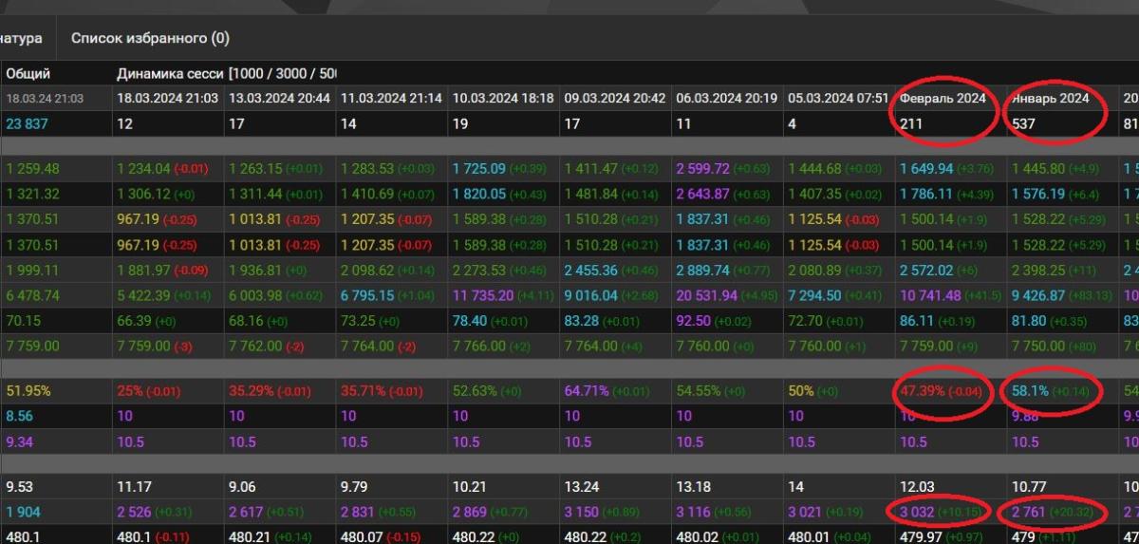Image resolution: width=1139 pixels, height=544 pixels.
Task: Click the Январь 2024 column header
Action: [x=1049, y=98]
